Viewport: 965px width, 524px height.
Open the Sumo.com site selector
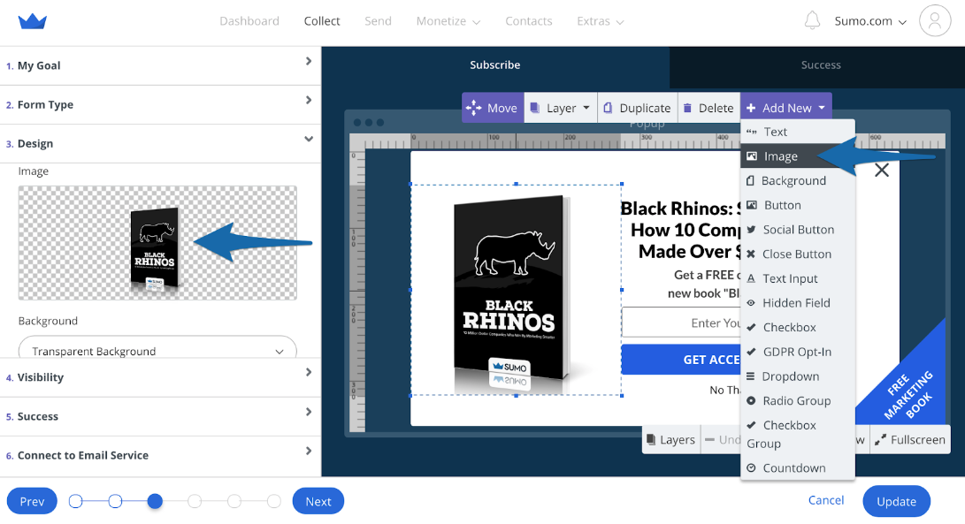(x=870, y=21)
